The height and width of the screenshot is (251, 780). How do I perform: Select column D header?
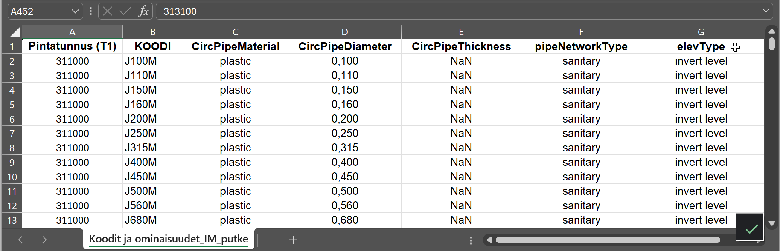click(344, 32)
